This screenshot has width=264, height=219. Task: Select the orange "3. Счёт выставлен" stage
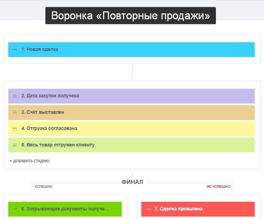click(132, 112)
